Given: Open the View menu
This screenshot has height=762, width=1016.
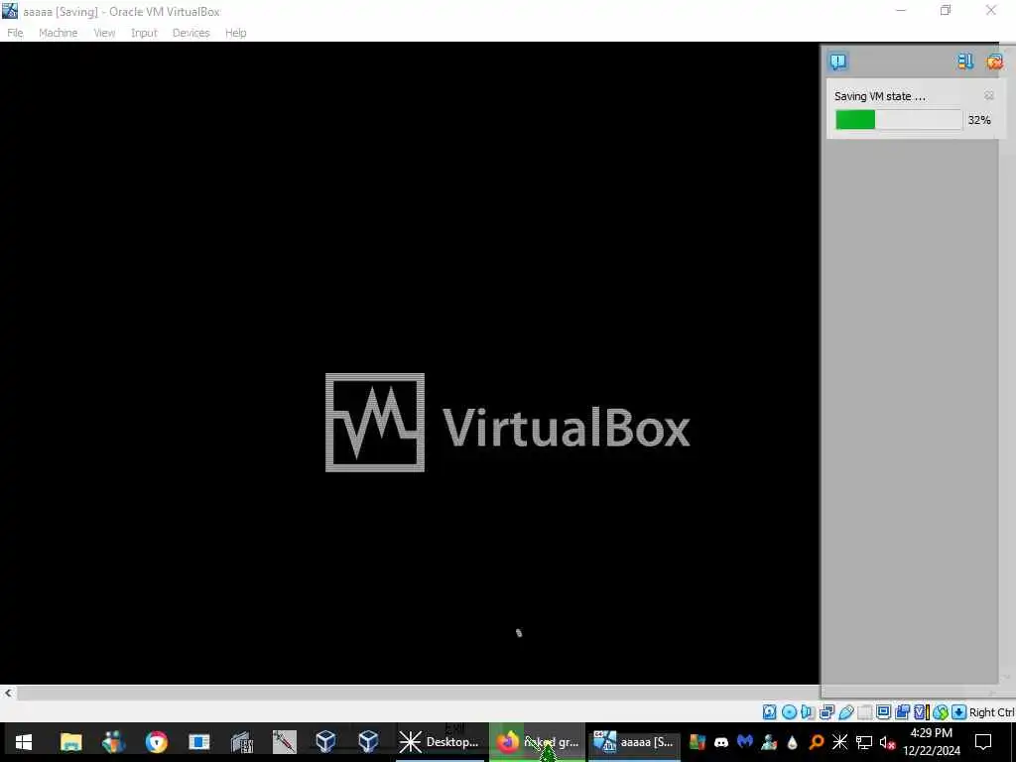Looking at the screenshot, I should (x=103, y=33).
